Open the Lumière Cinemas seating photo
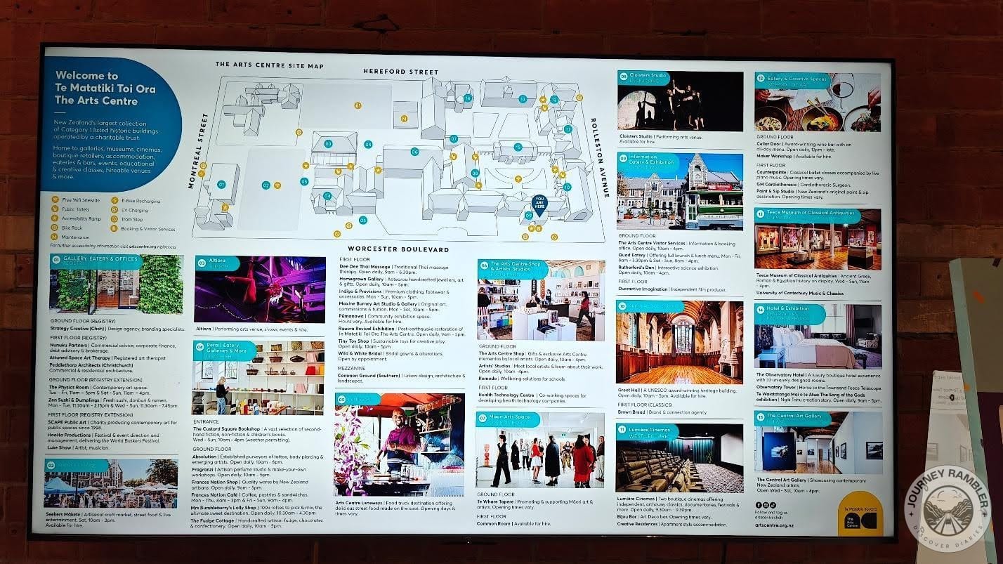 (x=679, y=458)
